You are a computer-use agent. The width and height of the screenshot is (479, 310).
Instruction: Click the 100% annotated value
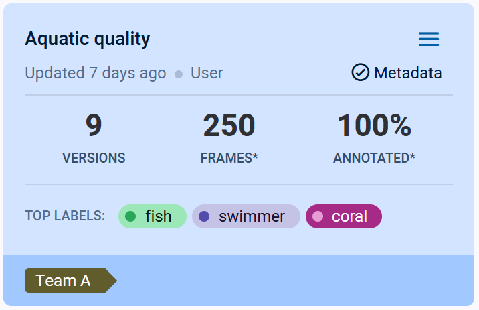374,126
